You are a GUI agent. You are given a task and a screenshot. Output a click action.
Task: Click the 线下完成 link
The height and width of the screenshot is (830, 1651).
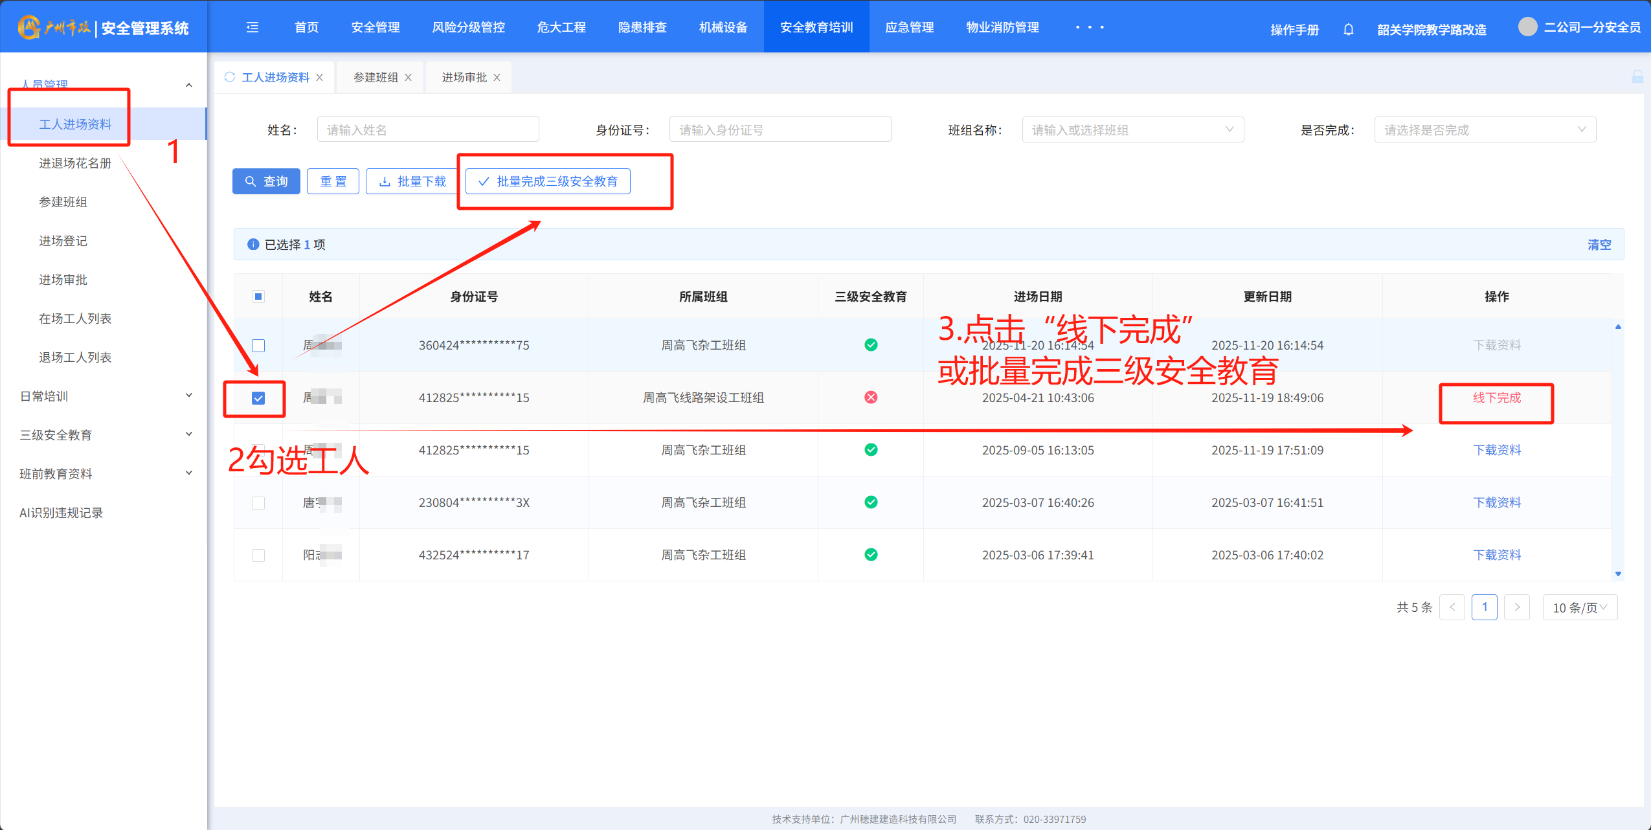(1496, 398)
